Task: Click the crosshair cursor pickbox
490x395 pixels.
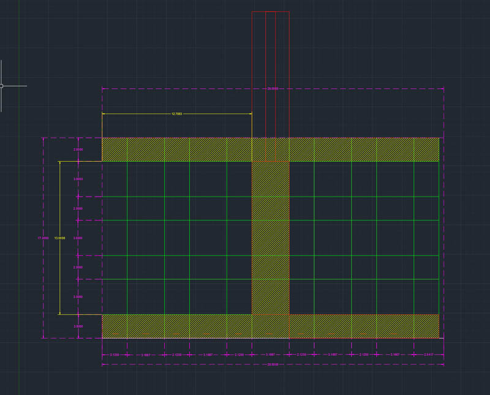Action: [2, 86]
